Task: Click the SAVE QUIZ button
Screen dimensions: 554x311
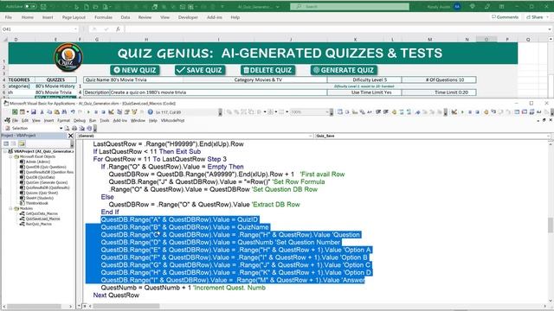Action: point(200,70)
